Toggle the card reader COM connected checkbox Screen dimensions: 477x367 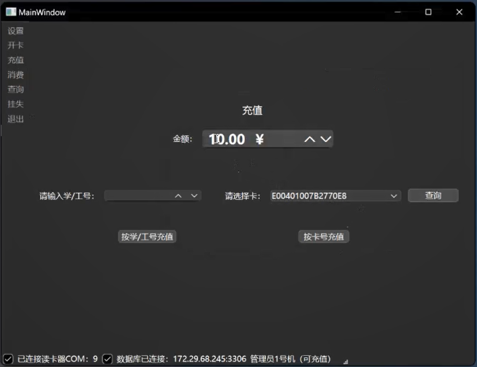(x=8, y=359)
